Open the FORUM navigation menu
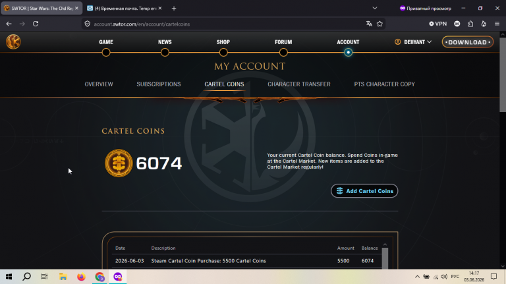 pyautogui.click(x=283, y=42)
